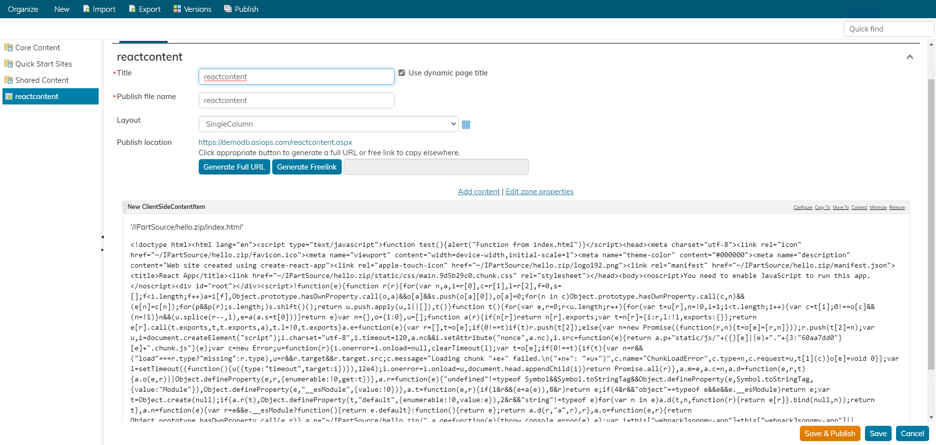Click the Core Content folder icon
The height and width of the screenshot is (445, 936).
pos(8,47)
